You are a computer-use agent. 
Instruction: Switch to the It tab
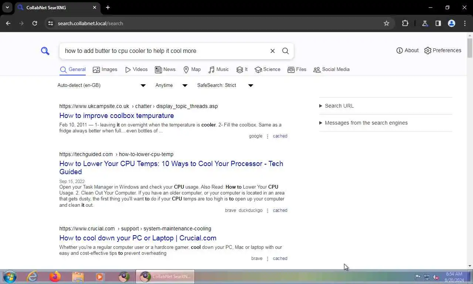click(242, 70)
